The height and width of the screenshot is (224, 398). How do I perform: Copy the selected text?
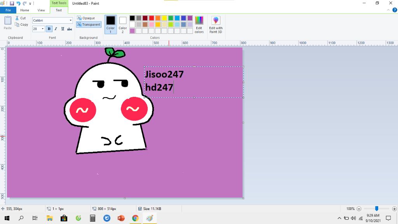[x=22, y=24]
